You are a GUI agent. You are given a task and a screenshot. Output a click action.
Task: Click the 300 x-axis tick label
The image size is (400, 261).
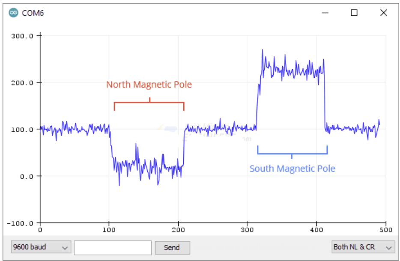click(x=247, y=230)
